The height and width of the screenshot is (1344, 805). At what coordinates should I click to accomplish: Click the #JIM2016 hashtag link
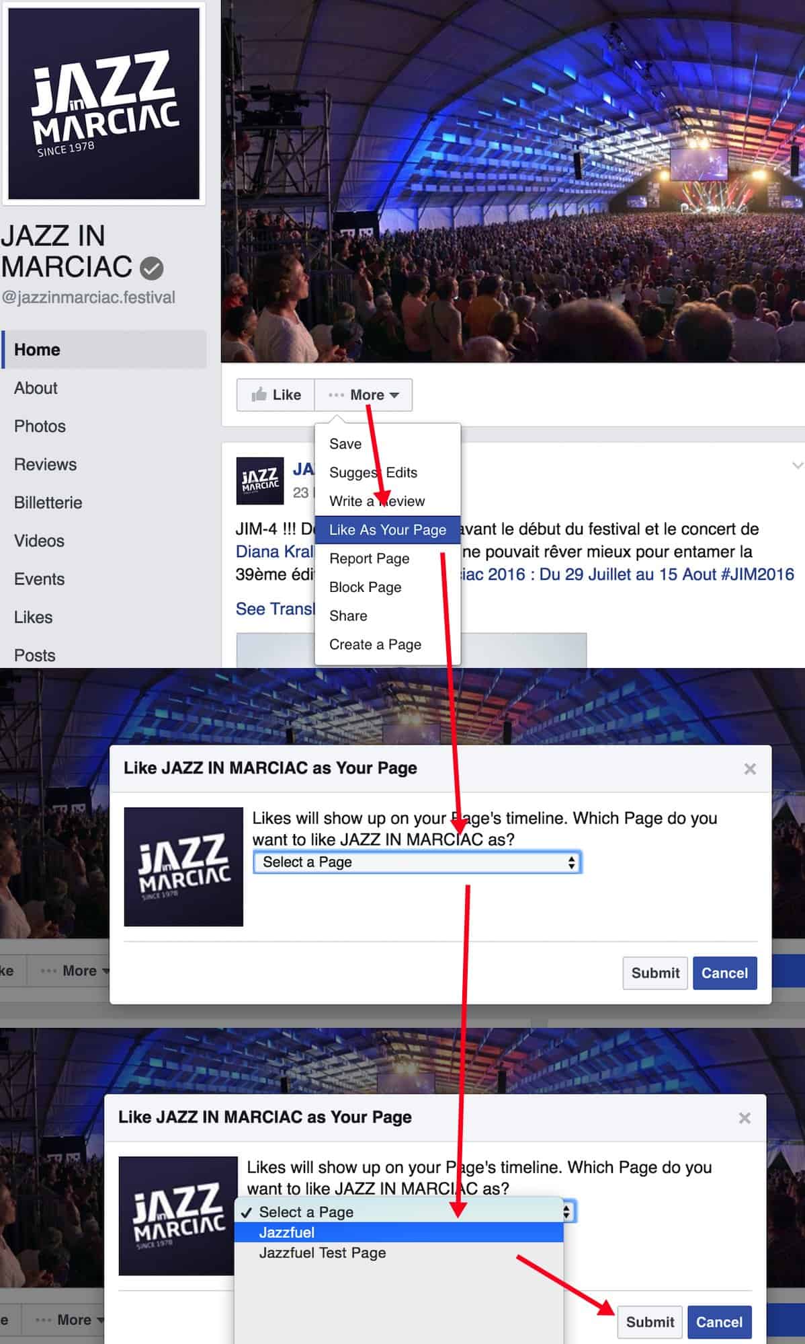point(757,574)
